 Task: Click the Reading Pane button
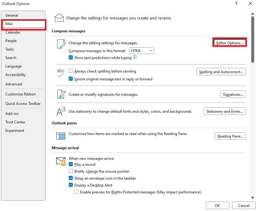(x=230, y=136)
